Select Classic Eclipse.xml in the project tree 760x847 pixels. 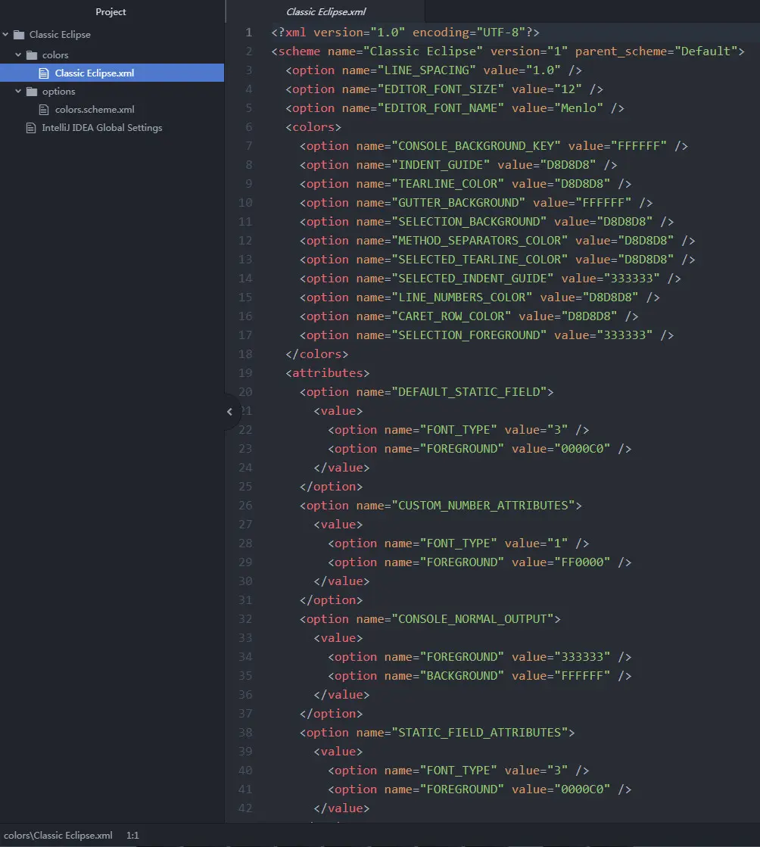112,73
